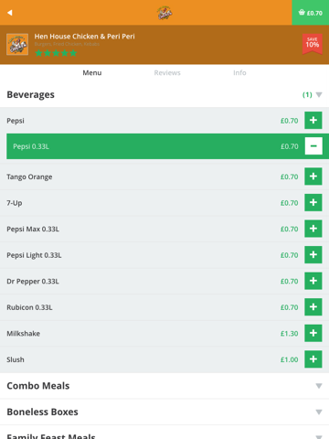Screen dimensions: 329x439
Task: Open the Info tab
Action: click(239, 72)
